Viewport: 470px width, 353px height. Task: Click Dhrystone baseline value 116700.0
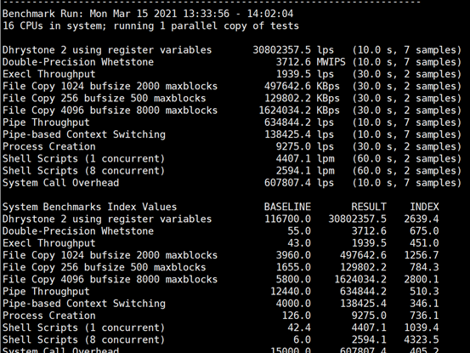pyautogui.click(x=287, y=219)
